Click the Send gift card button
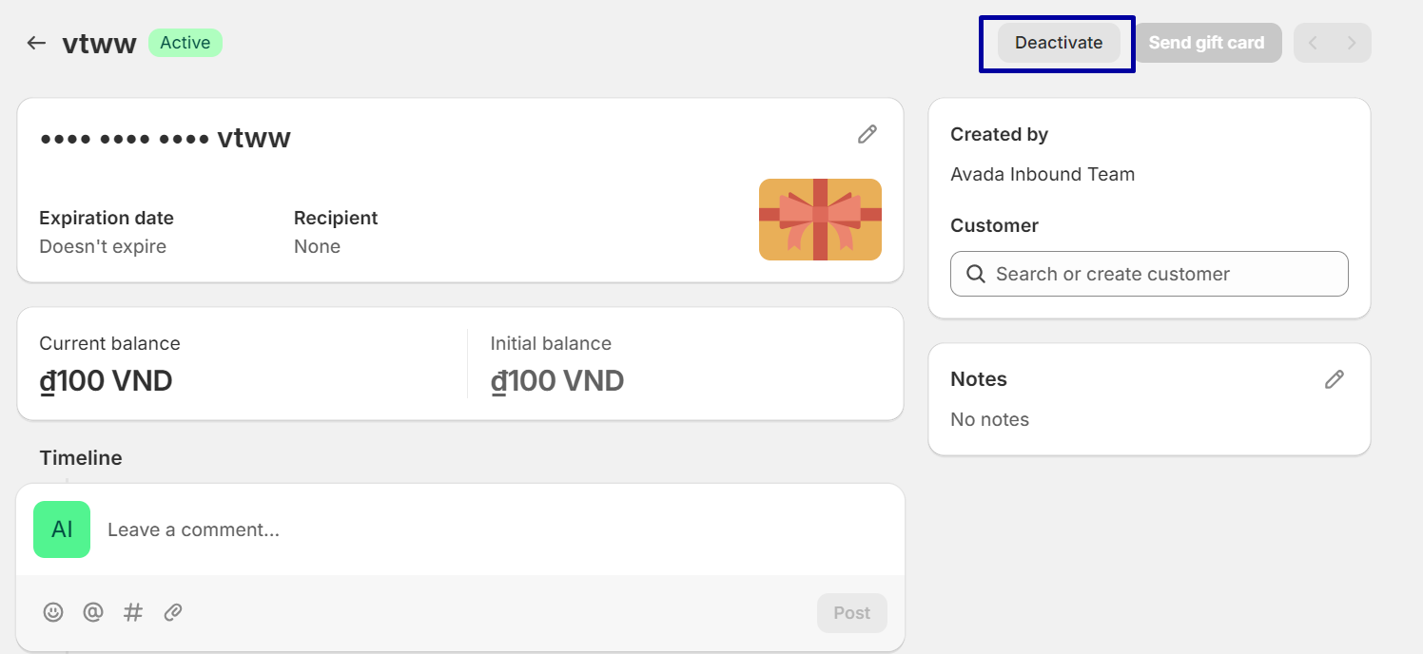Screen dimensions: 1423x654 pos(1206,43)
